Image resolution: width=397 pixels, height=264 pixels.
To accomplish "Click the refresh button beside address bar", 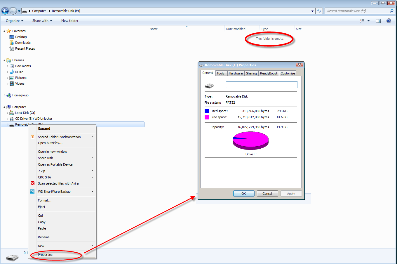I will (x=319, y=11).
